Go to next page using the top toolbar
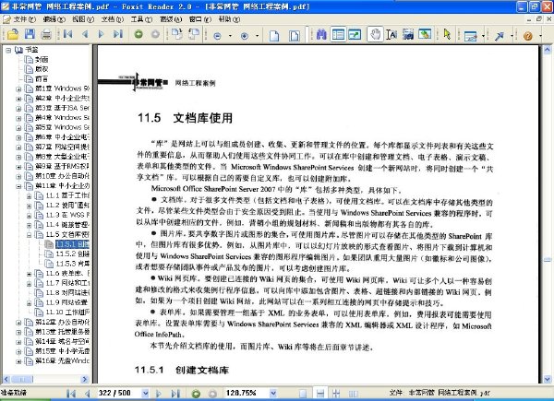This screenshot has width=554, height=401. [x=102, y=34]
